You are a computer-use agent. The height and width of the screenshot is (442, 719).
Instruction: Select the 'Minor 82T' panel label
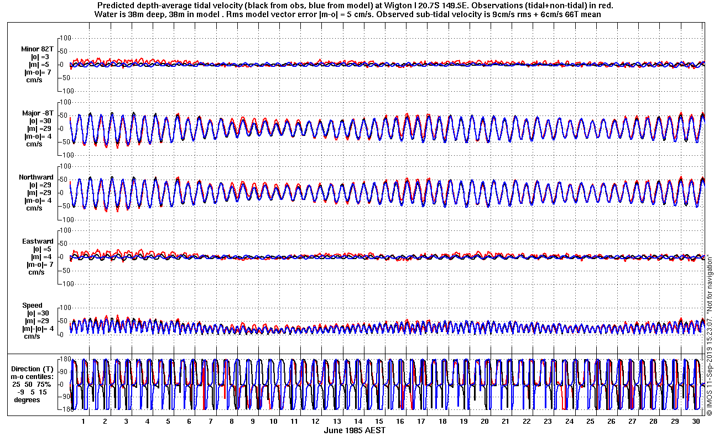coord(38,49)
